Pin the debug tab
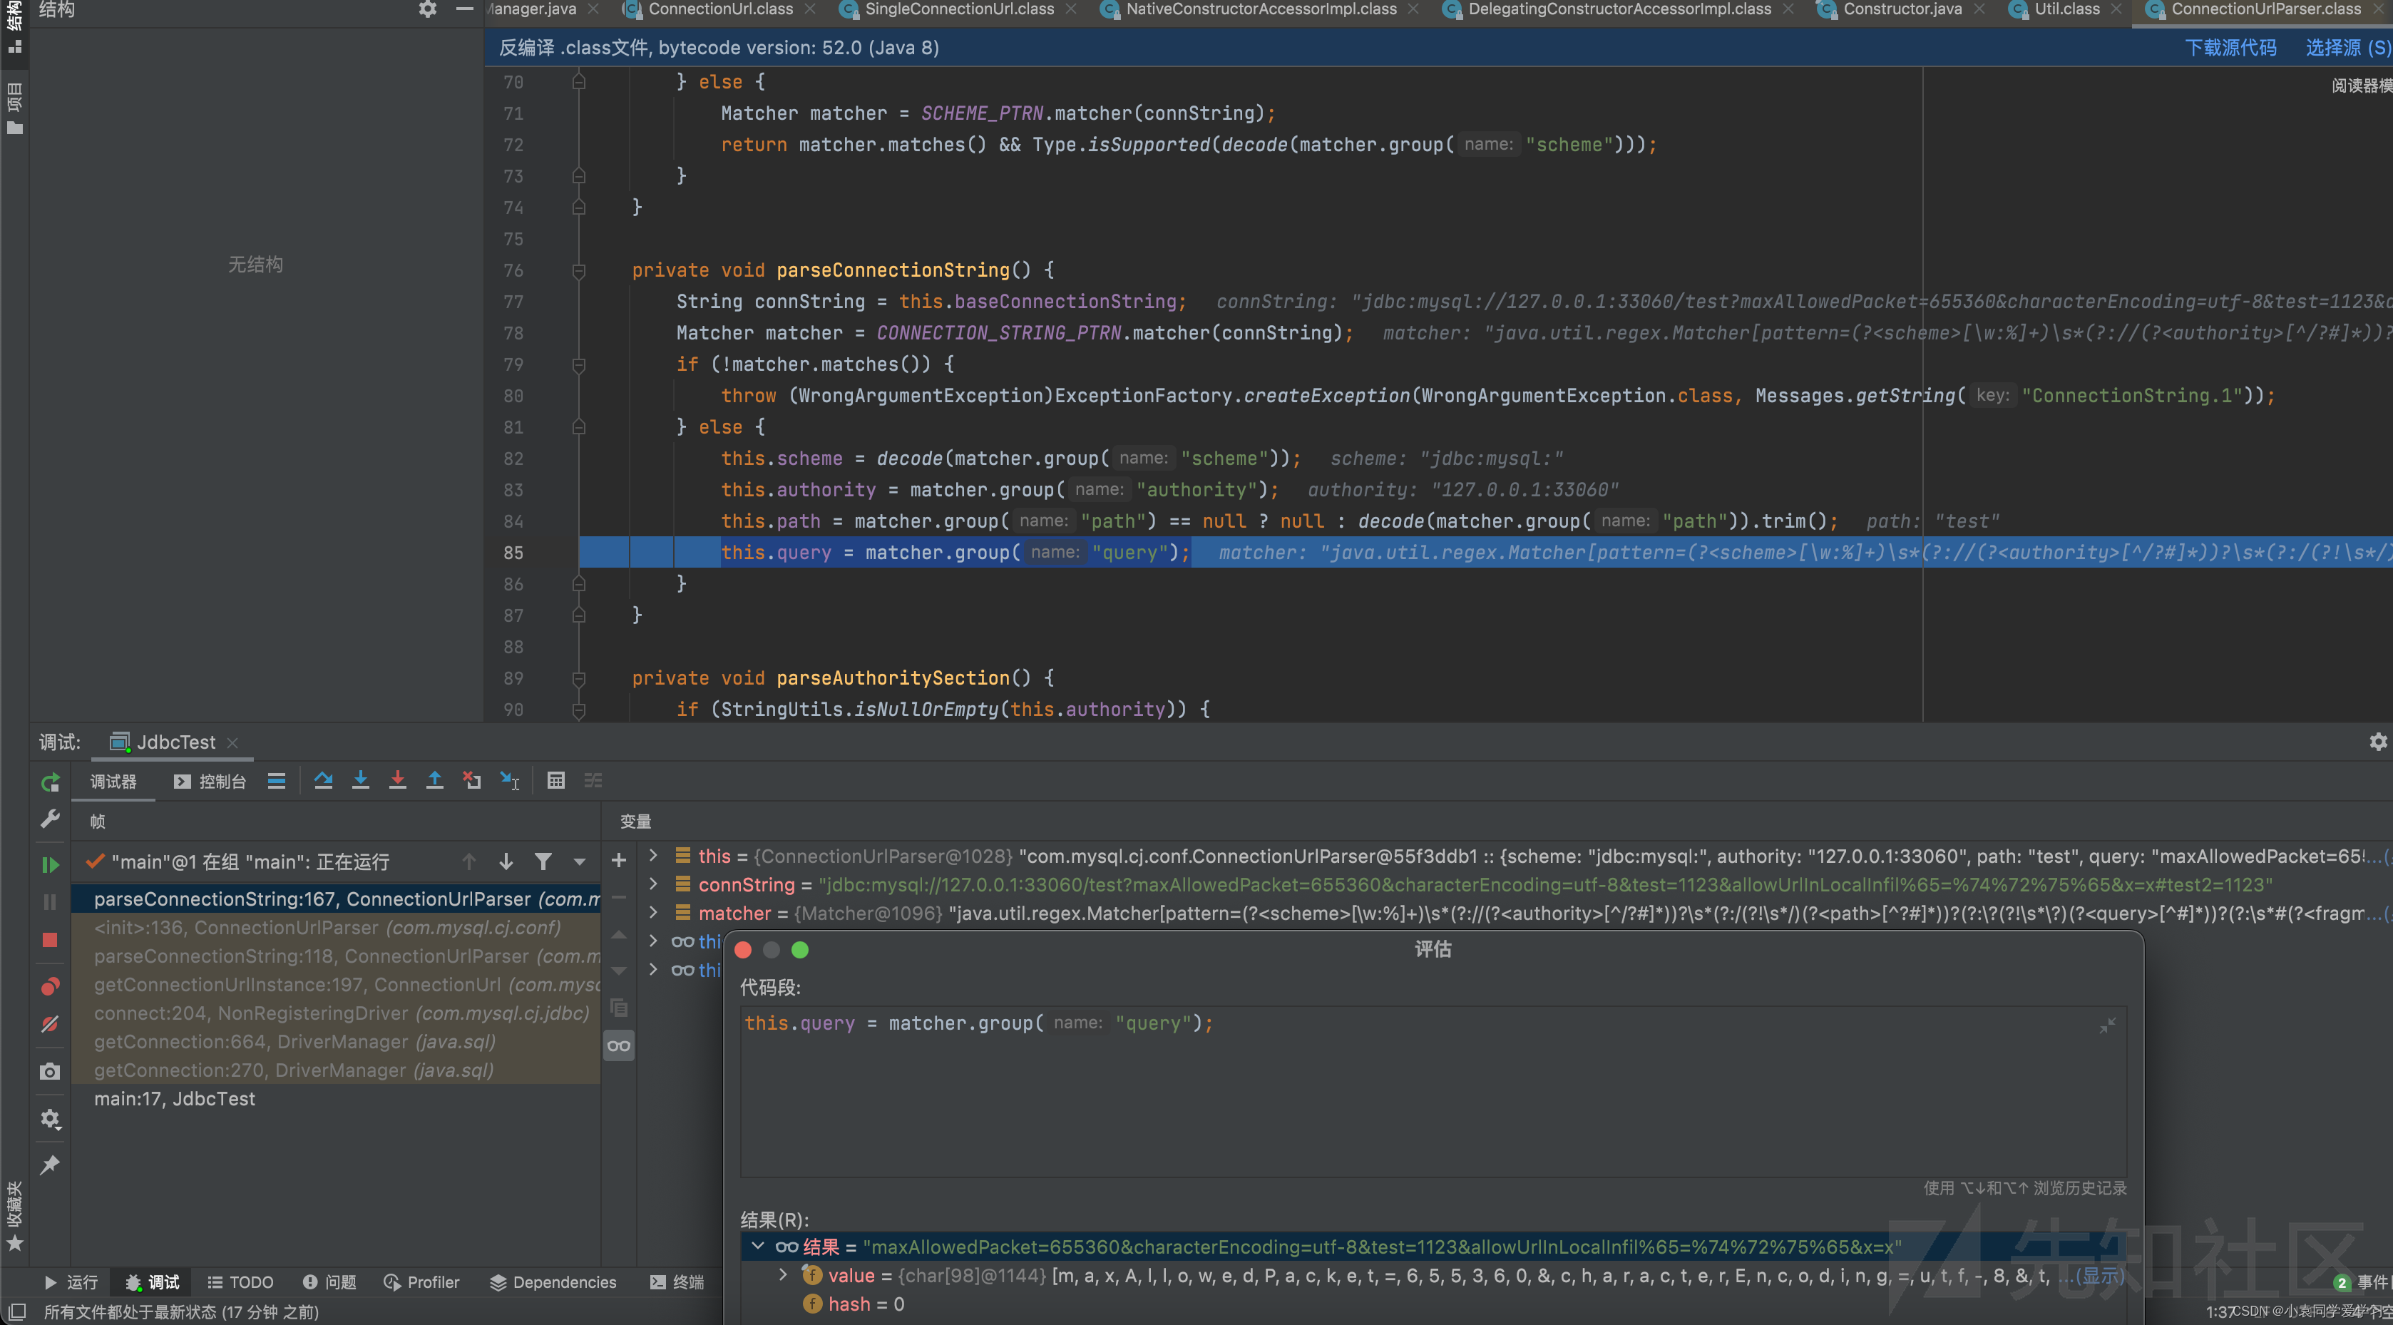 click(x=50, y=1165)
